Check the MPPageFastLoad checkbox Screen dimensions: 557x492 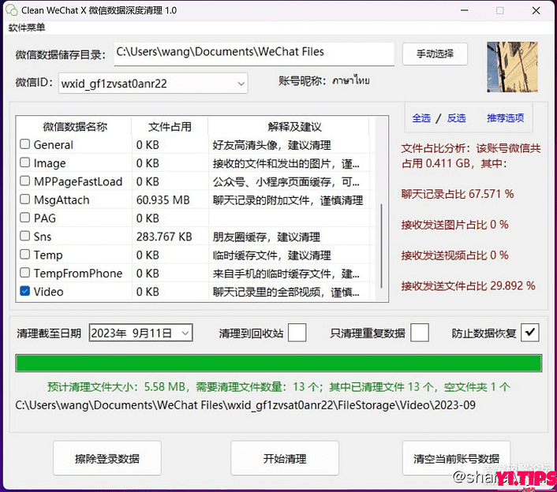[x=25, y=181]
